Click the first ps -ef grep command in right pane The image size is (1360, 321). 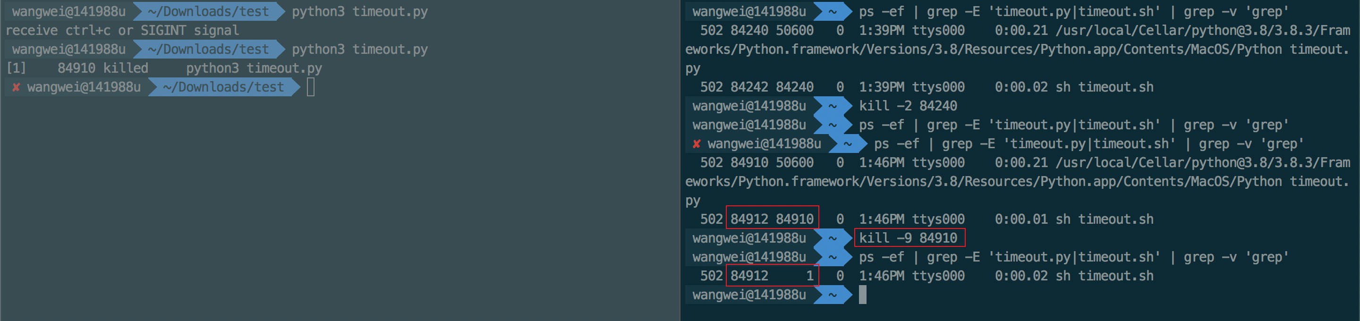[x=1073, y=12]
